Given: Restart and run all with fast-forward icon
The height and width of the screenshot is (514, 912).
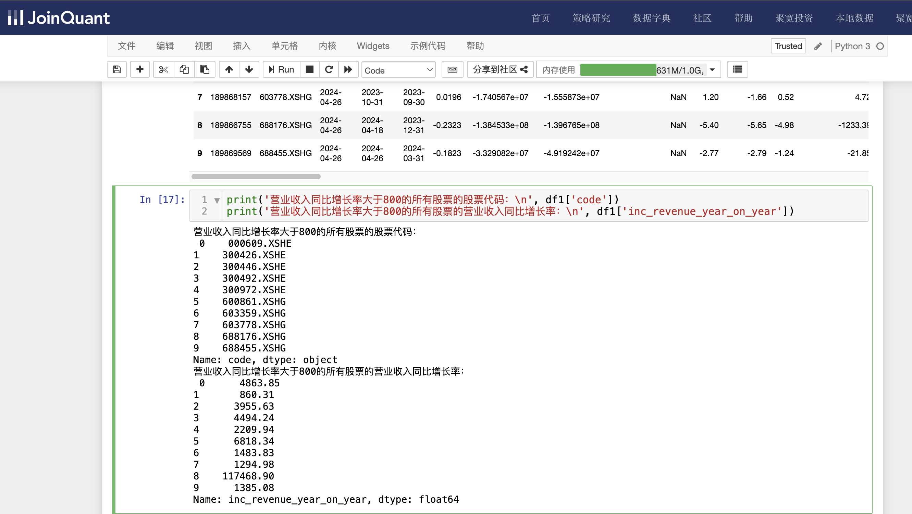Looking at the screenshot, I should point(348,69).
